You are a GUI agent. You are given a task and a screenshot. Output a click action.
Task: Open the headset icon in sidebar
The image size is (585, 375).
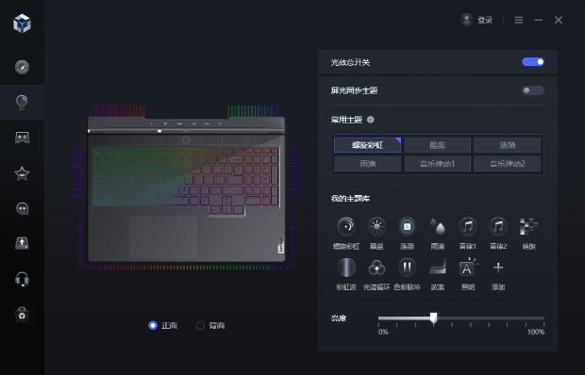pyautogui.click(x=22, y=279)
